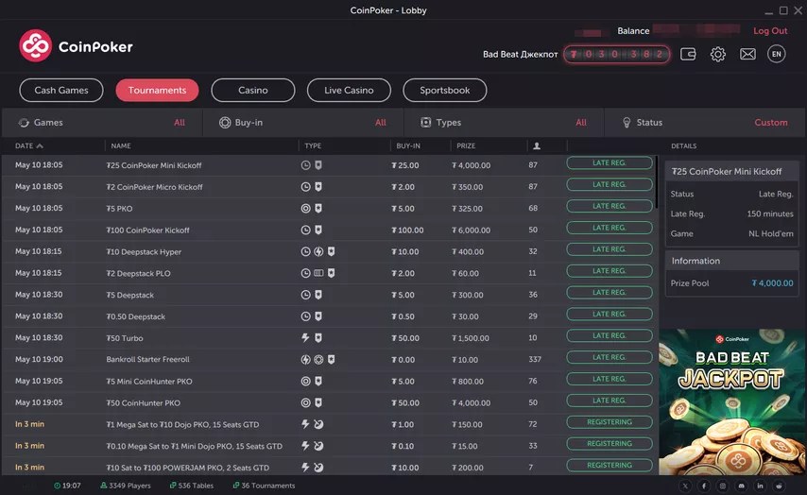807x495 pixels.
Task: Open the Reddit social icon
Action: click(x=779, y=486)
